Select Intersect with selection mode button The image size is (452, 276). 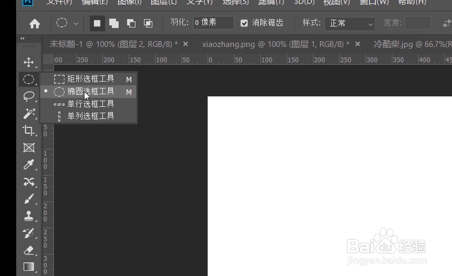tap(148, 23)
